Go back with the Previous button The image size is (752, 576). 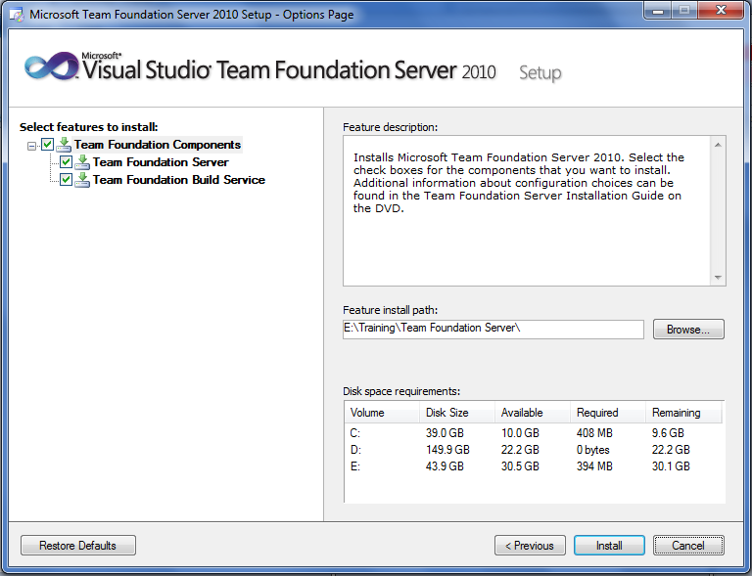[530, 546]
